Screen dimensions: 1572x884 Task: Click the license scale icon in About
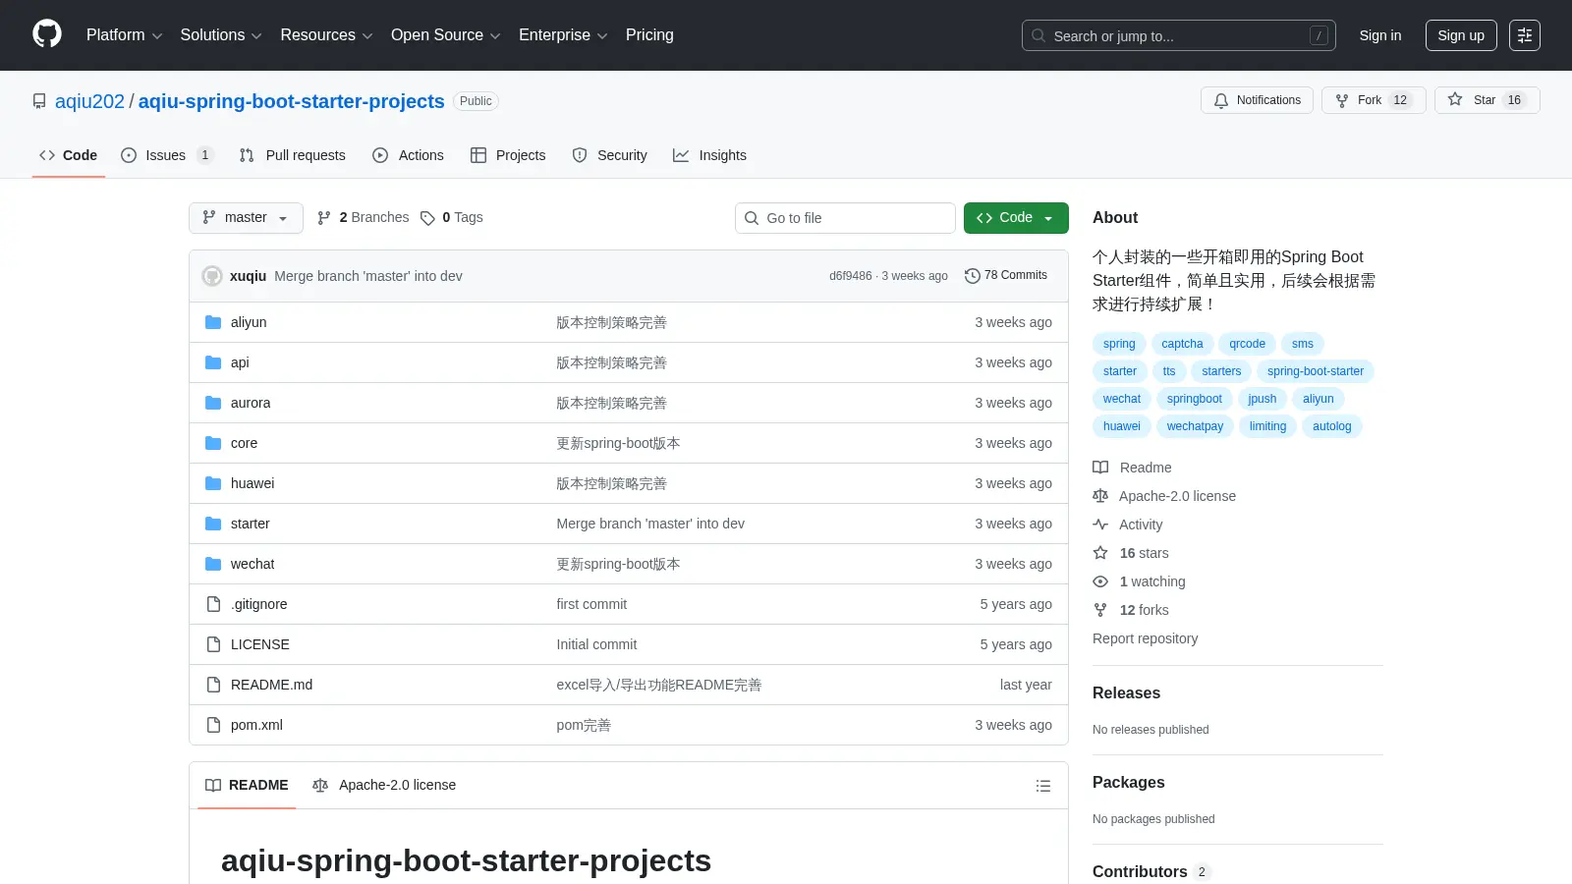click(x=1100, y=496)
